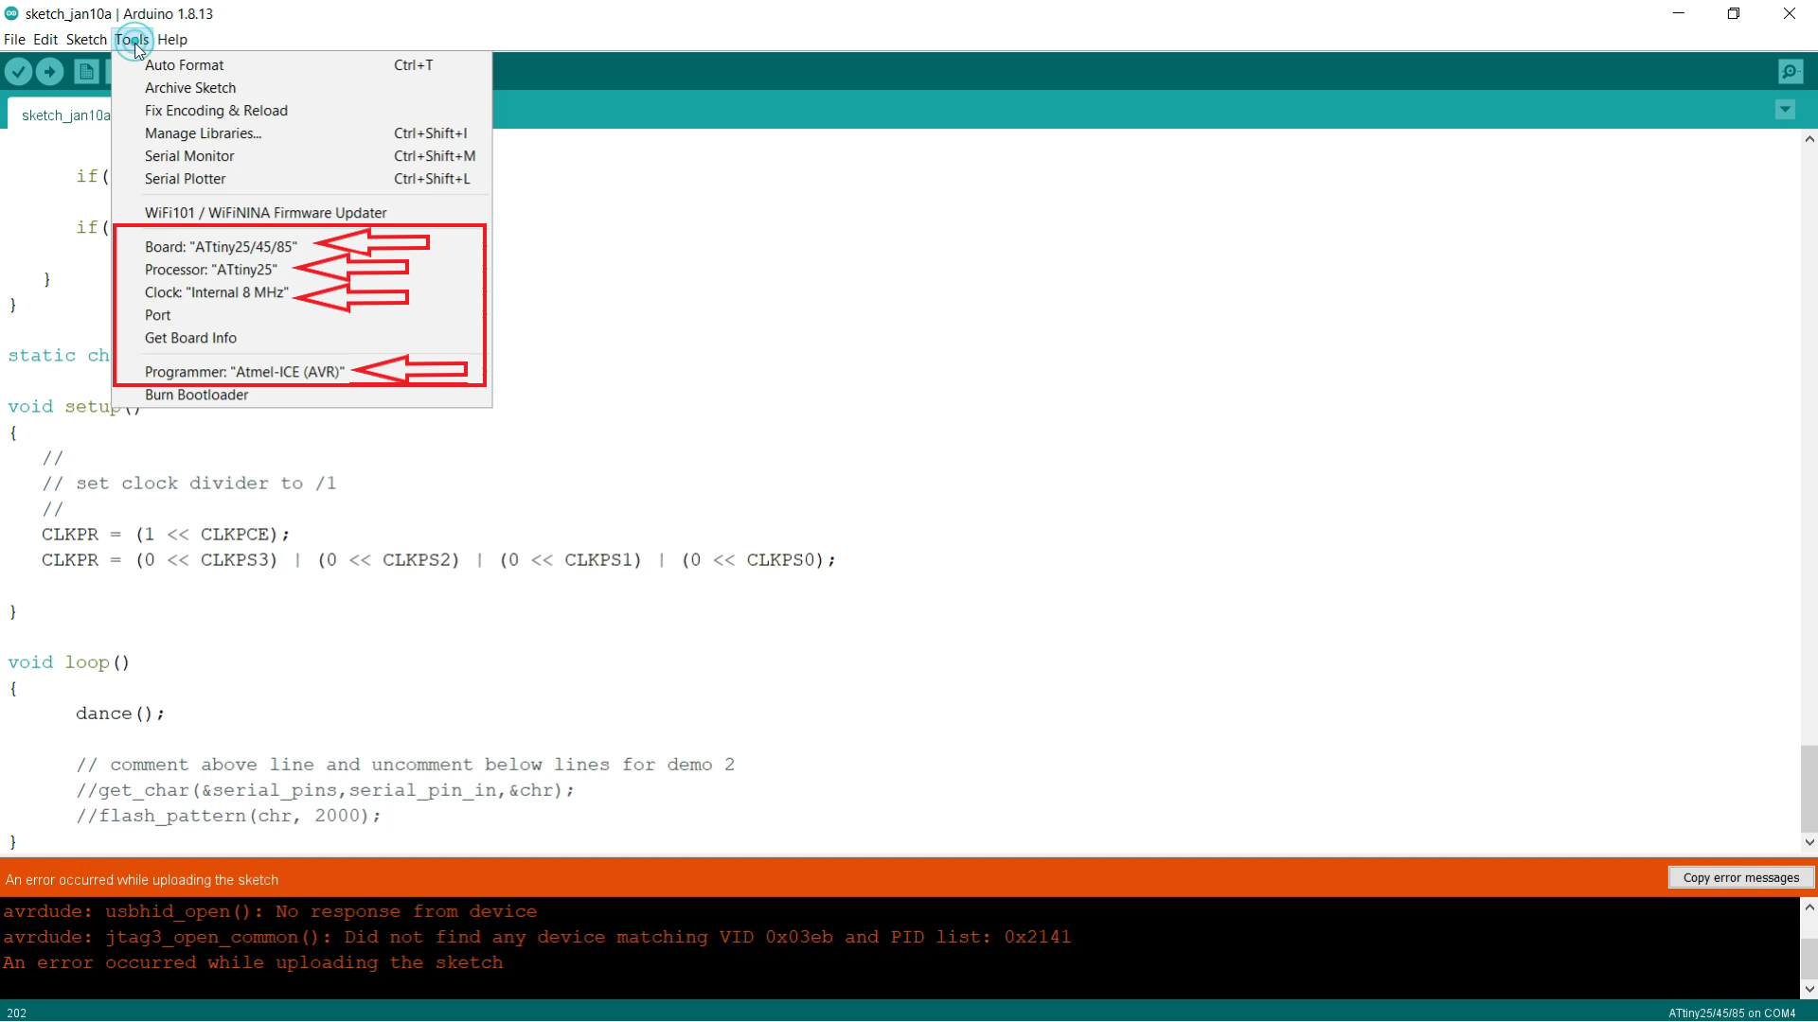Expand the tab options dropdown arrow

point(1785,110)
